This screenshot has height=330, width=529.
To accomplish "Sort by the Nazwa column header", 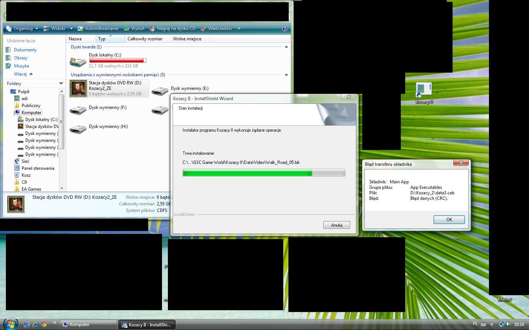I will pyautogui.click(x=81, y=39).
